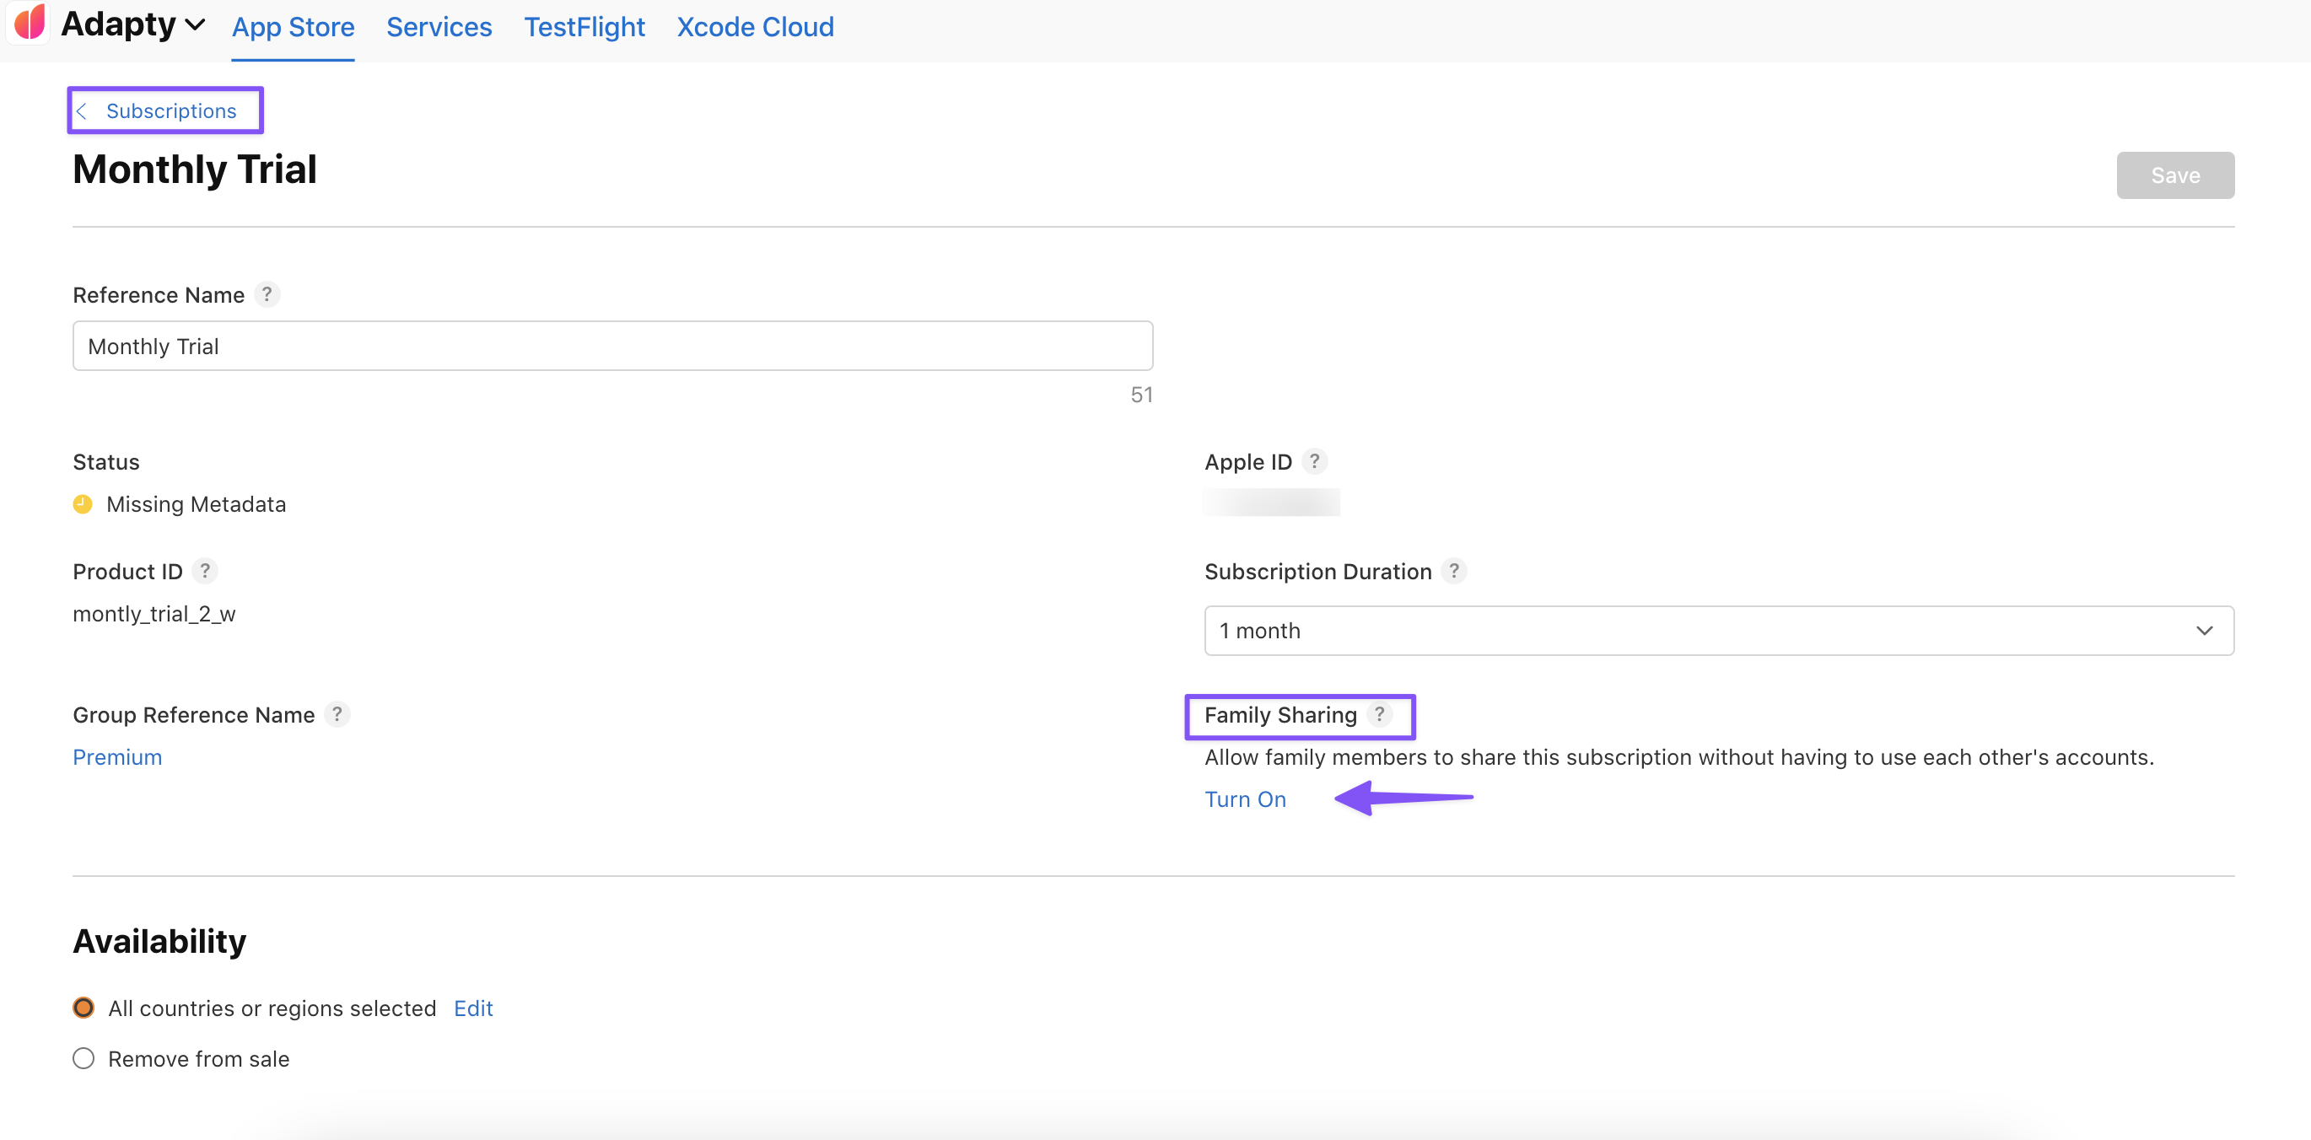Open the Services tab

click(439, 27)
